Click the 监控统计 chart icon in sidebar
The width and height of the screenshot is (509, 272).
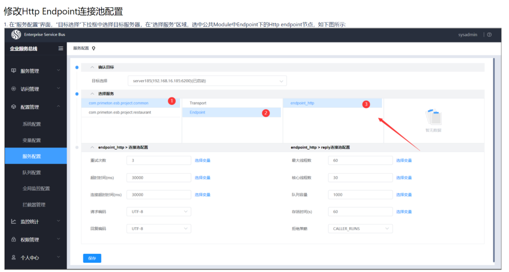point(14,221)
